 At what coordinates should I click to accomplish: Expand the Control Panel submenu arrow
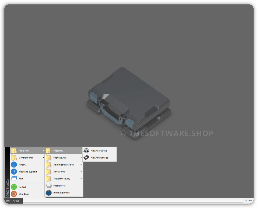click(x=43, y=158)
